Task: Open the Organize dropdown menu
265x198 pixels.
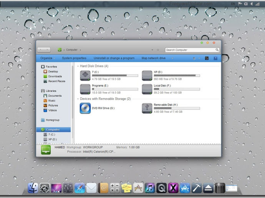Action: tap(48, 58)
